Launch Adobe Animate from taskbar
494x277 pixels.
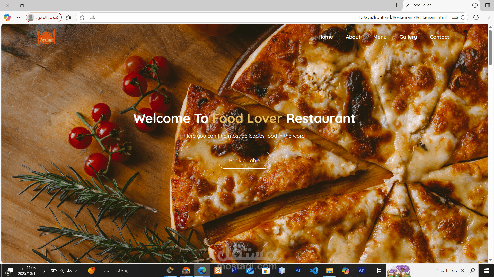tap(362, 271)
